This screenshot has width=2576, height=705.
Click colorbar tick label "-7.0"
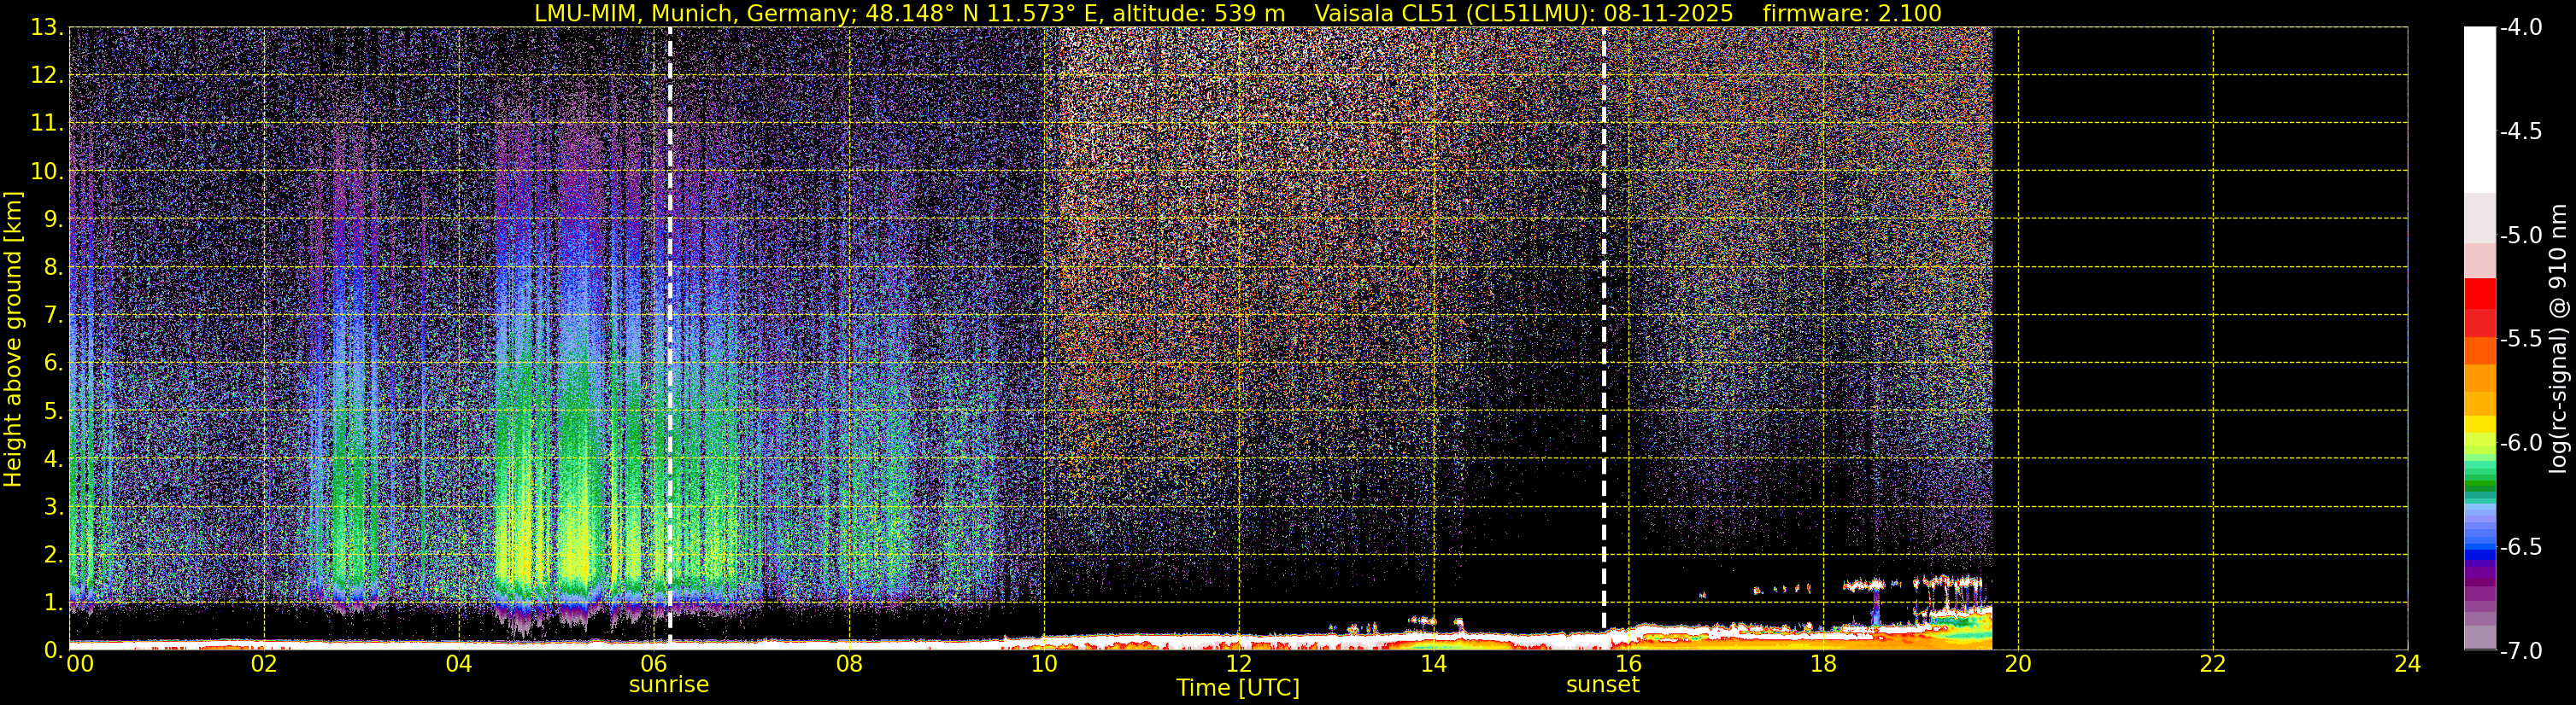coord(2521,651)
